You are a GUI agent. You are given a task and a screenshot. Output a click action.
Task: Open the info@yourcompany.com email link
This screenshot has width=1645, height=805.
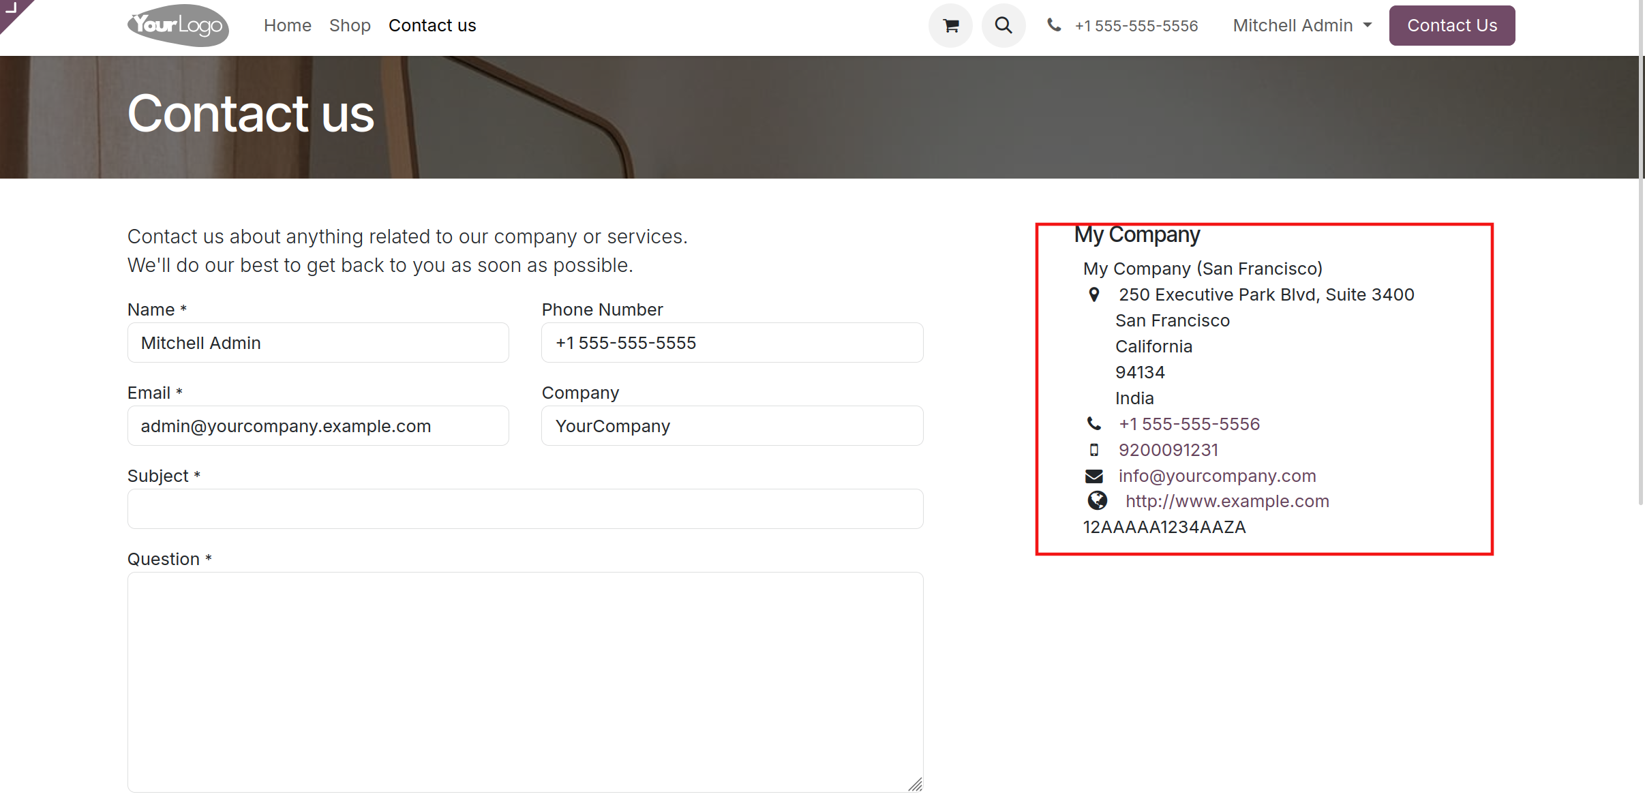point(1217,476)
